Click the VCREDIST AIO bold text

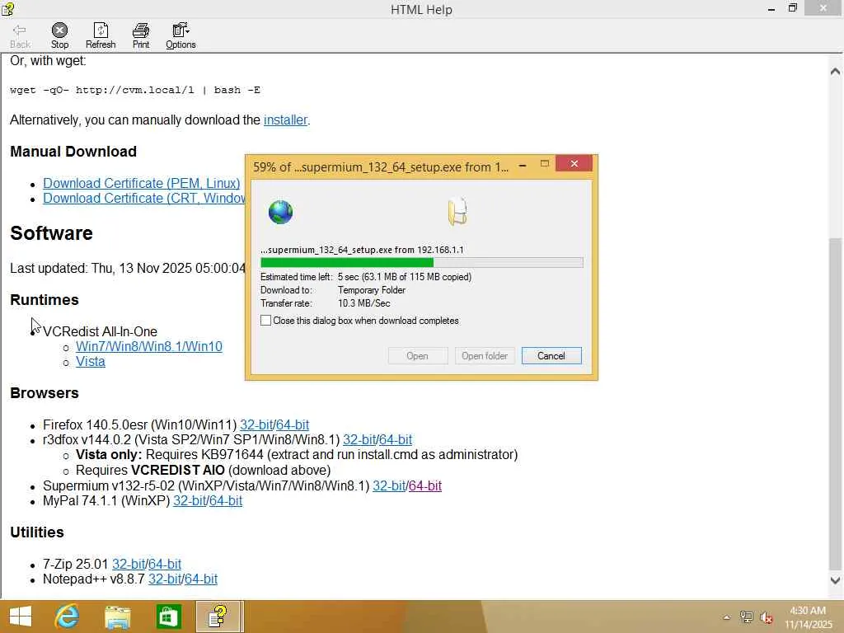coord(178,470)
